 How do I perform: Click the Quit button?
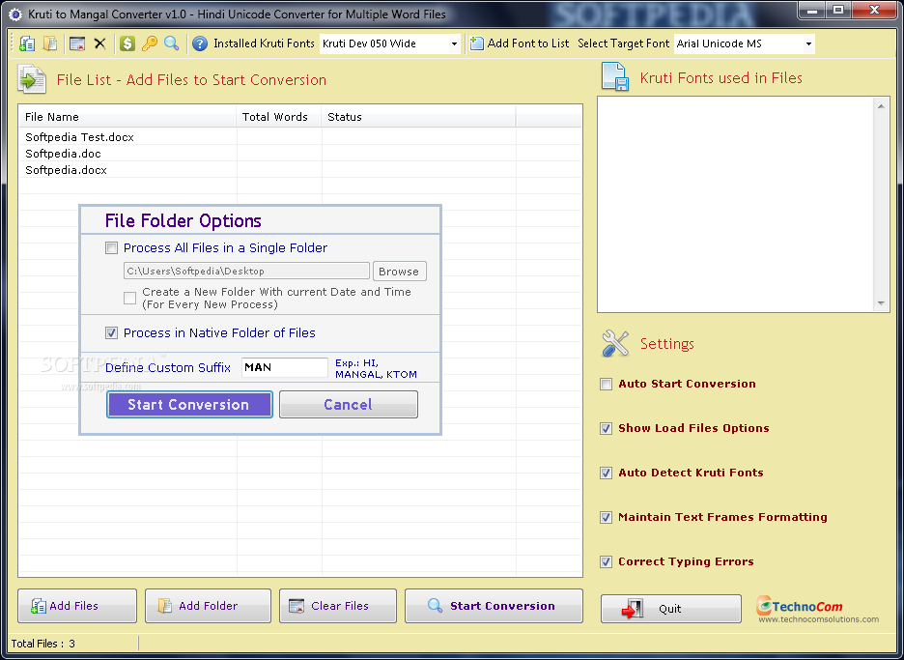671,609
